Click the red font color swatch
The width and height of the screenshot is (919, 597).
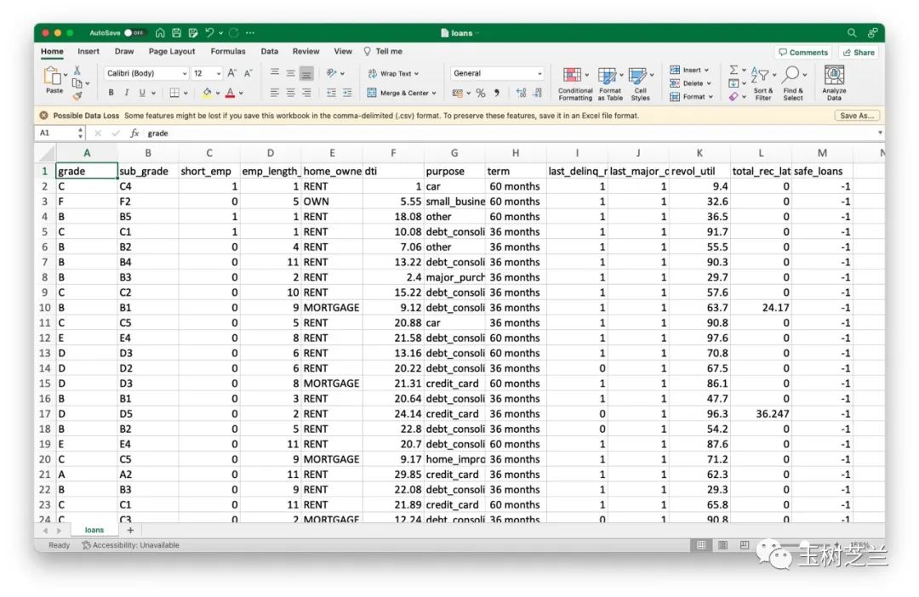pos(230,93)
